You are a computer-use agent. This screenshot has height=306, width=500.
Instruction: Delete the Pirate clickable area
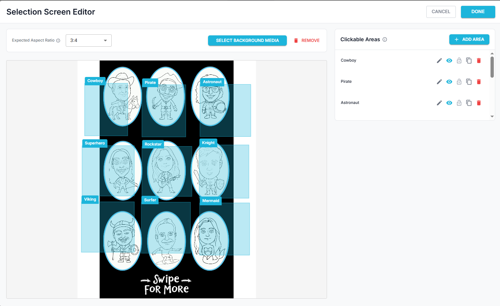tap(479, 82)
